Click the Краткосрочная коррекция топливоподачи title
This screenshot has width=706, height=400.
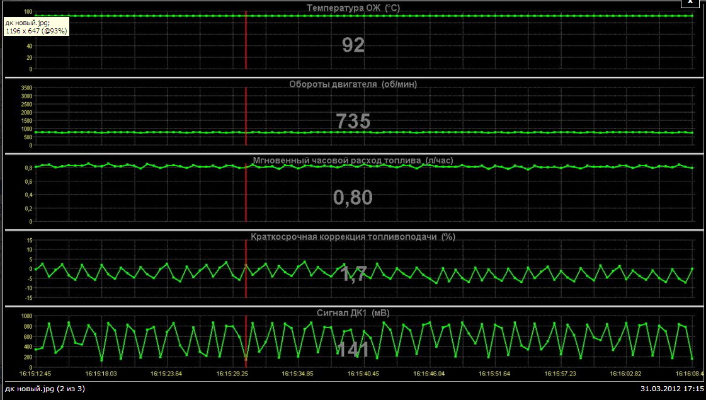(x=353, y=236)
